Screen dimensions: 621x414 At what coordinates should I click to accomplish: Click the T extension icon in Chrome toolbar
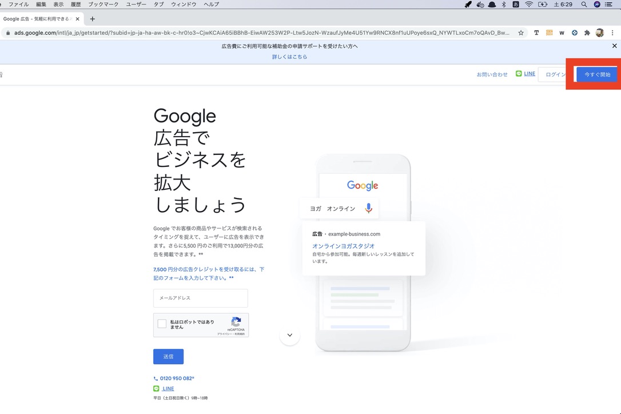(x=536, y=33)
